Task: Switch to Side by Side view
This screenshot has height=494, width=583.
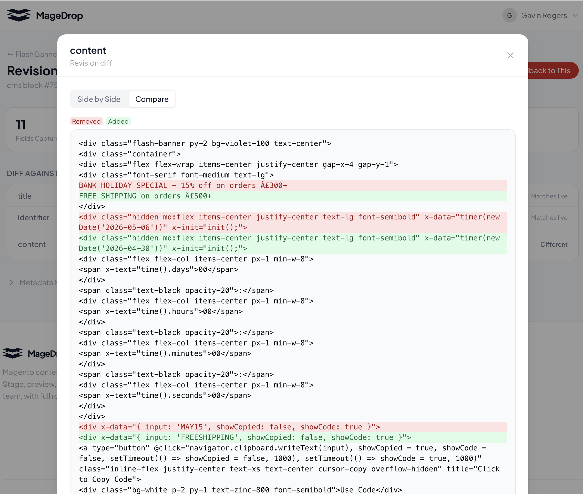Action: (99, 99)
